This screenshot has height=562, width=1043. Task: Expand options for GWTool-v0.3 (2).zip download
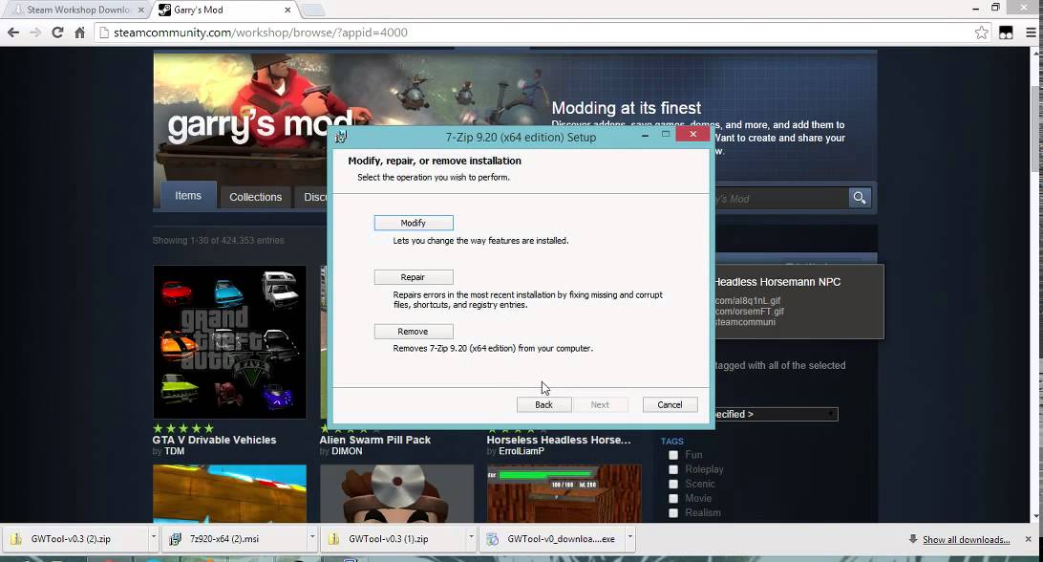[x=154, y=537]
